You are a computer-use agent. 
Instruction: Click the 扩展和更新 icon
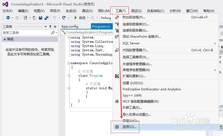(117, 76)
